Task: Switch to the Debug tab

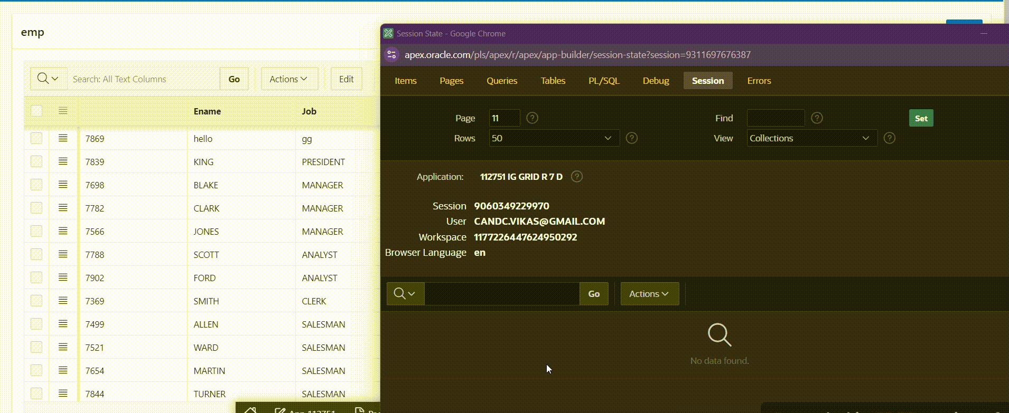Action: [656, 81]
